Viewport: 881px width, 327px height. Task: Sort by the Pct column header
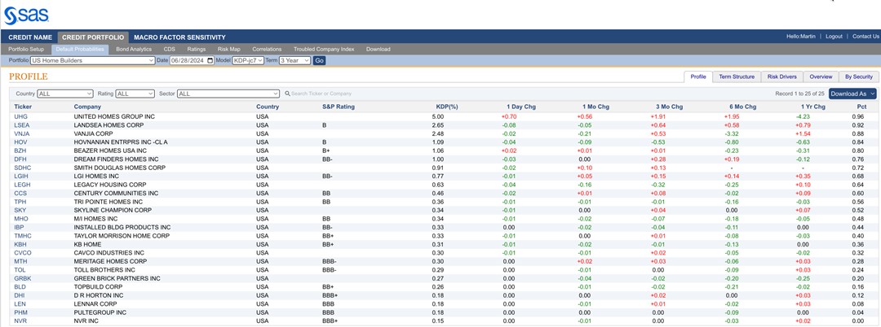click(x=861, y=107)
